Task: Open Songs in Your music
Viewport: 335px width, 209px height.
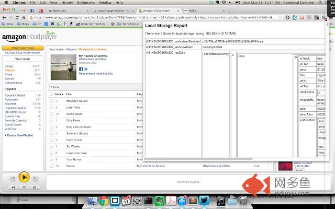Action: coord(8,66)
